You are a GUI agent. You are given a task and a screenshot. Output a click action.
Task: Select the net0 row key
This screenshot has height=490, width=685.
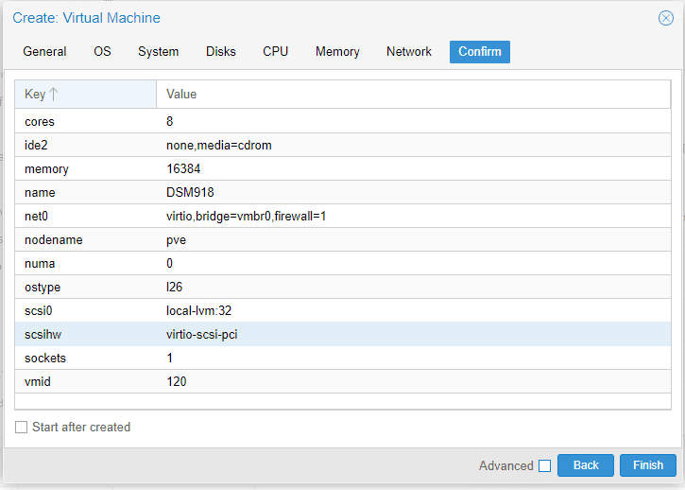coord(36,216)
